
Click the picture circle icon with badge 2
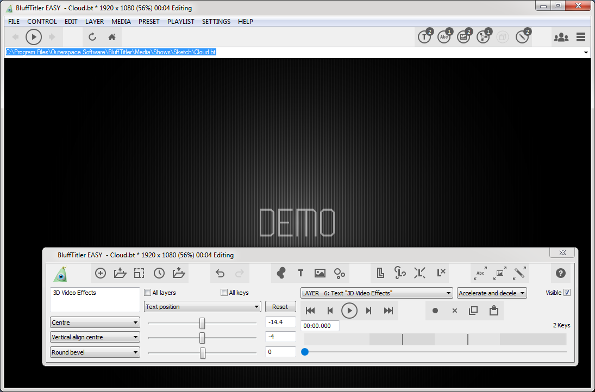coord(464,36)
